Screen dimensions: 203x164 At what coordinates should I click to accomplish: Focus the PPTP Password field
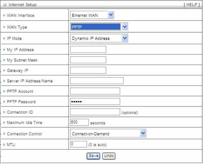(x=95, y=102)
